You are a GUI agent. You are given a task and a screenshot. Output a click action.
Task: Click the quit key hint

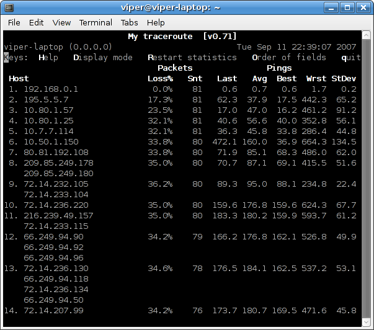[351, 58]
